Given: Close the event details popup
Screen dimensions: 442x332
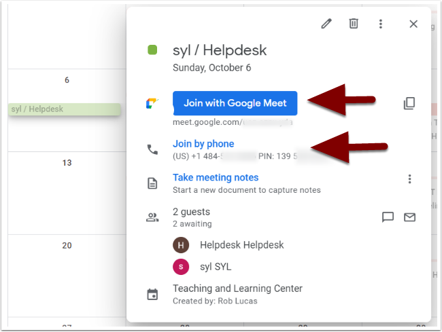Looking at the screenshot, I should (x=413, y=24).
